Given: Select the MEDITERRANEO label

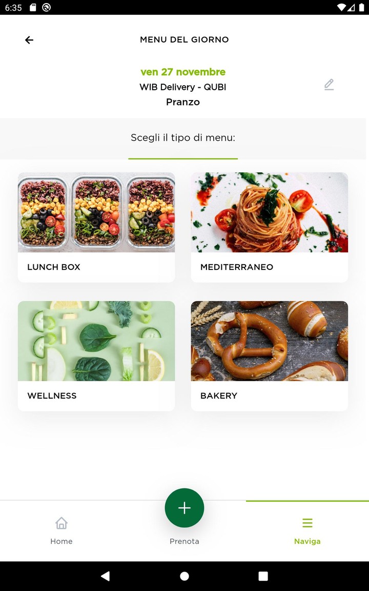Looking at the screenshot, I should (237, 267).
